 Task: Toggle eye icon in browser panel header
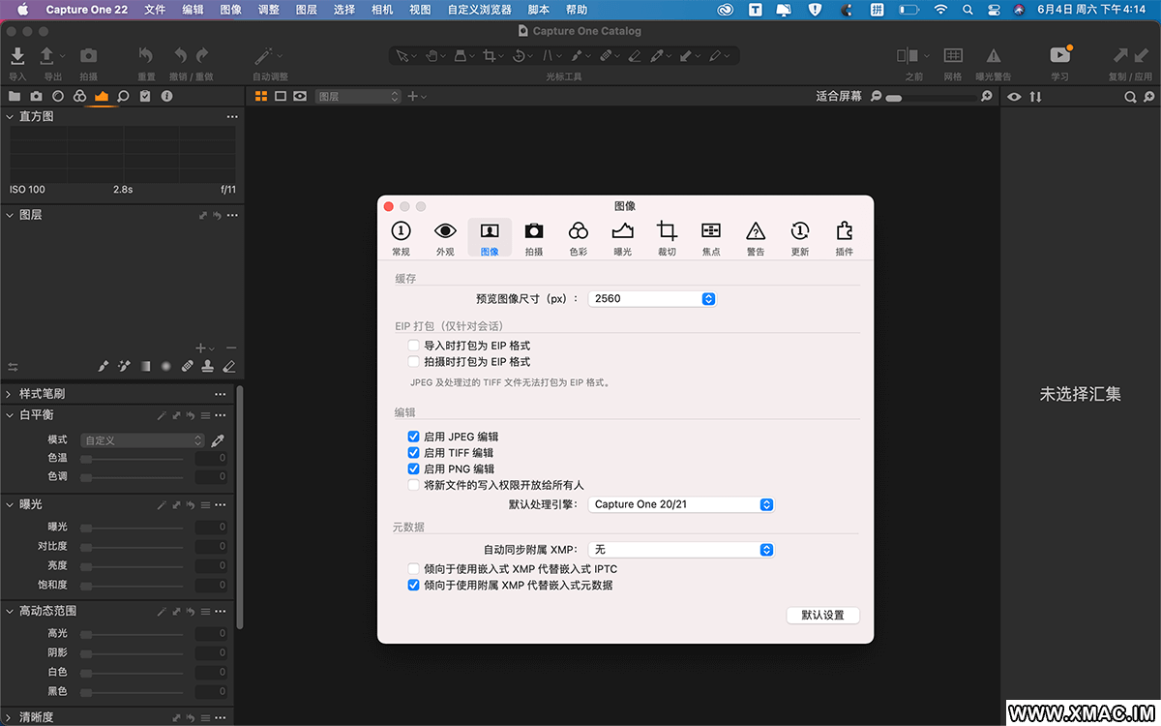coord(1015,97)
